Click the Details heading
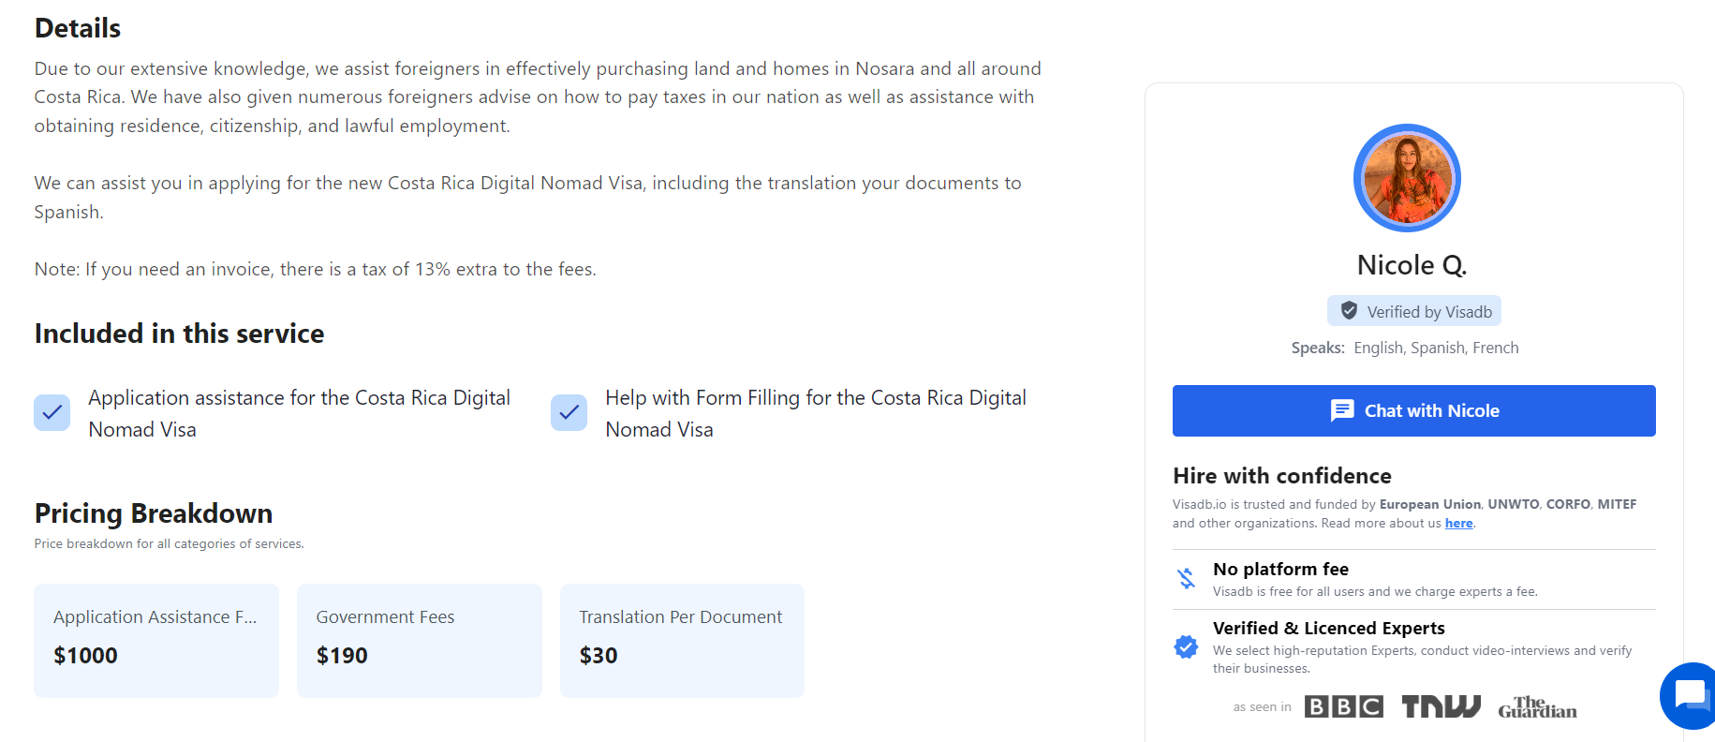Image resolution: width=1715 pixels, height=742 pixels. click(x=78, y=28)
